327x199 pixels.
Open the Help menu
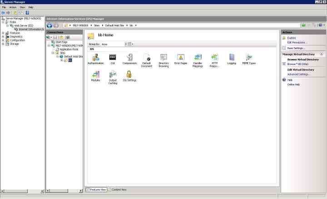point(31,7)
